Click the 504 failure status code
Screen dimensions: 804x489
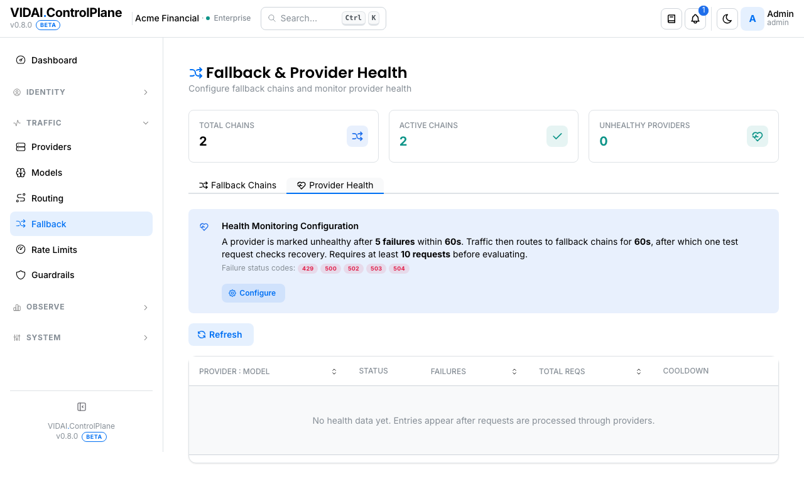399,269
